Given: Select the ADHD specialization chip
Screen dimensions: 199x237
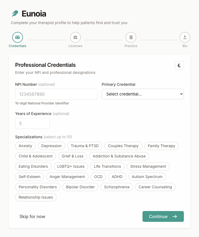Looking at the screenshot, I should click(x=117, y=177).
